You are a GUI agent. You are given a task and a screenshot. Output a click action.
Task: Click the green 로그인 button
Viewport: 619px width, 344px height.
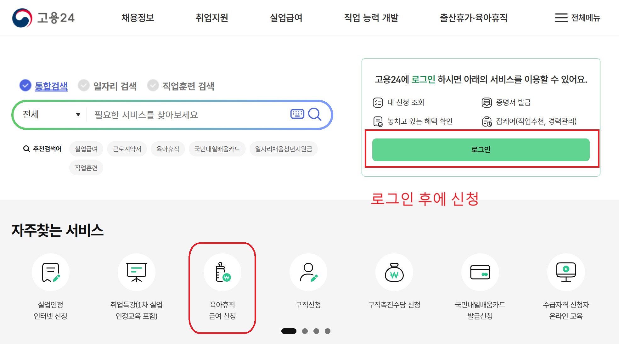(481, 150)
